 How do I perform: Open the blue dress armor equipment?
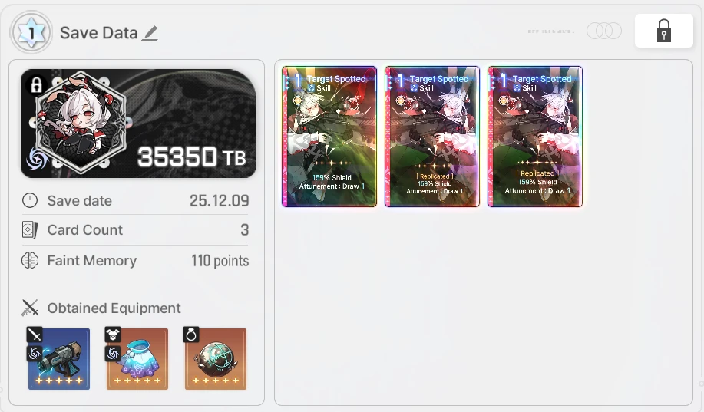137,358
